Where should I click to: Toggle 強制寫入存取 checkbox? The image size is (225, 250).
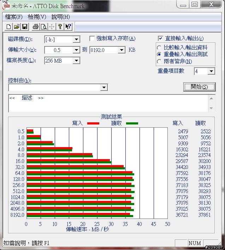click(92, 39)
